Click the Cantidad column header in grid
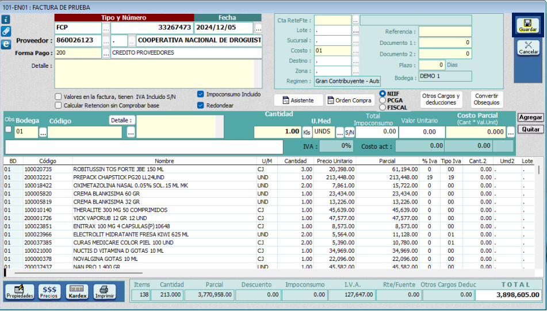This screenshot has height=312, width=547. coord(296,161)
